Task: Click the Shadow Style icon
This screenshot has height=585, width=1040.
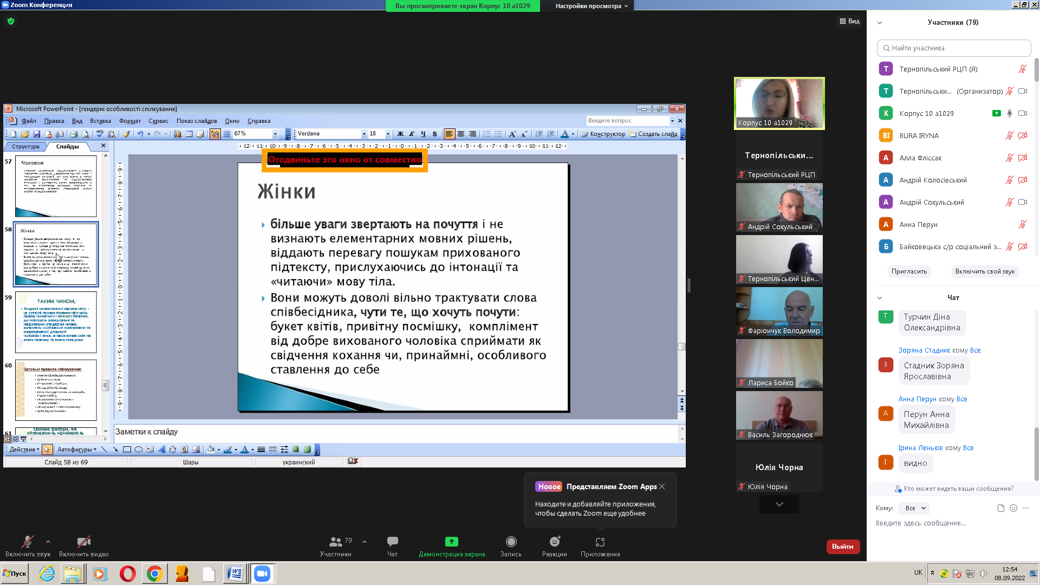Action: [296, 449]
